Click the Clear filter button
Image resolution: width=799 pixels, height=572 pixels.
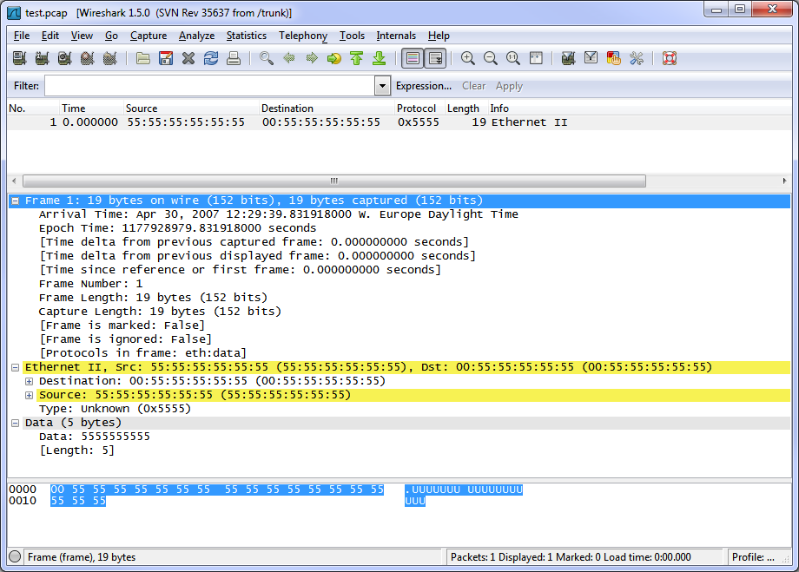point(474,86)
